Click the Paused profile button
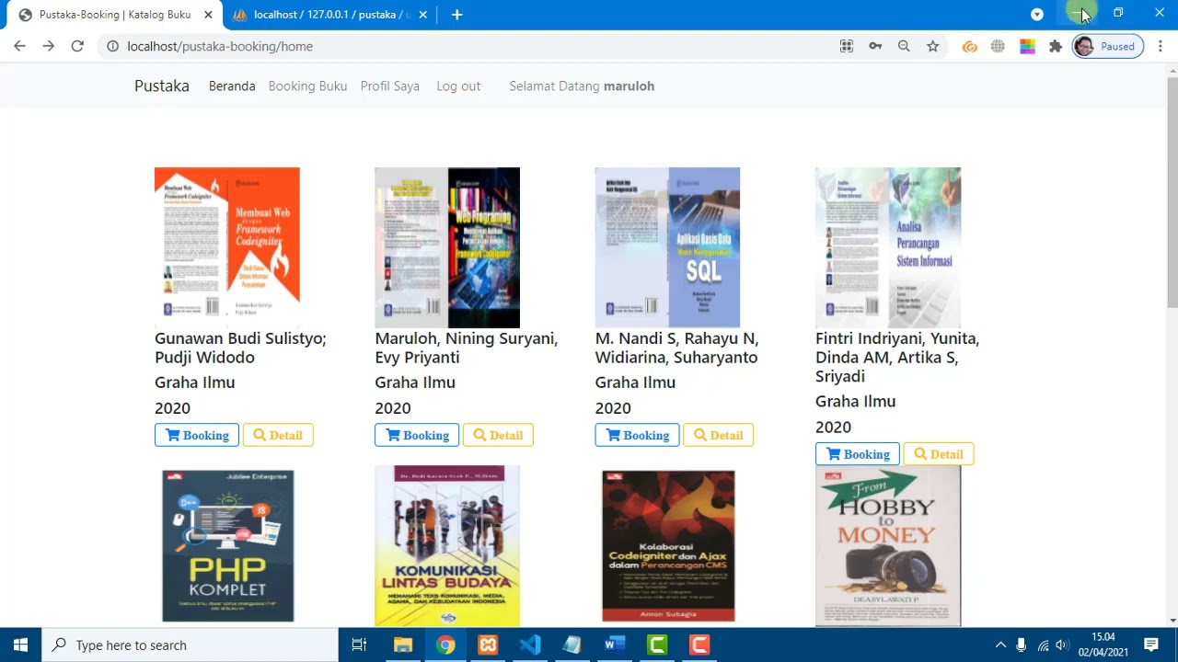Screen dimensions: 1178x662 pos(1108,46)
